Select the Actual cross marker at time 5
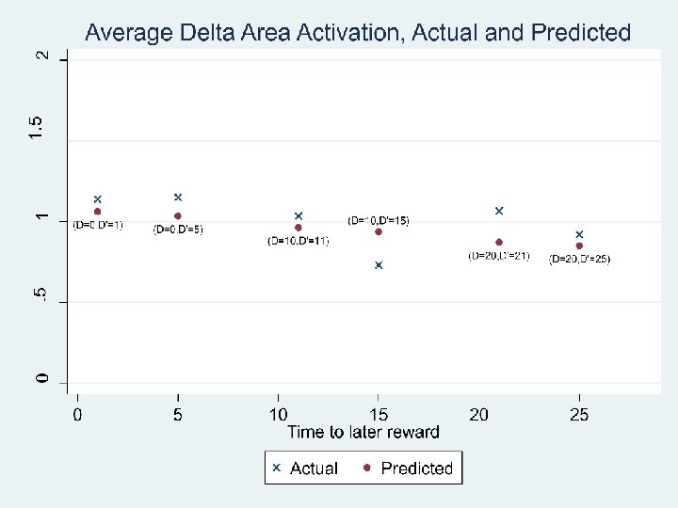 [x=178, y=198]
